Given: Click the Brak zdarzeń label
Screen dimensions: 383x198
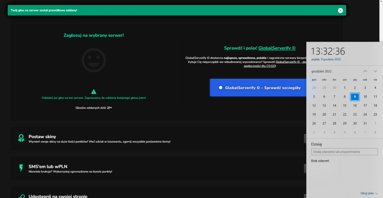Looking at the screenshot, I should click(x=320, y=161).
